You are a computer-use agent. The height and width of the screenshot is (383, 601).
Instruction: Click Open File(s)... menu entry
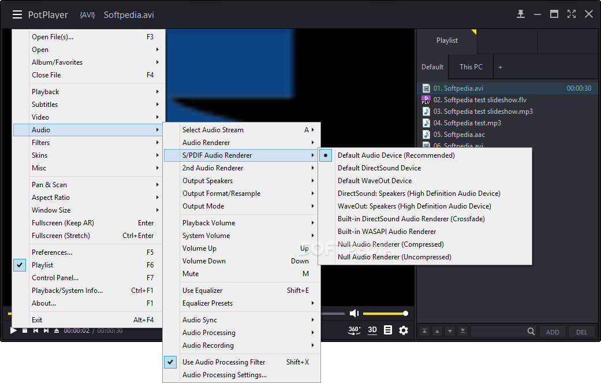88,37
